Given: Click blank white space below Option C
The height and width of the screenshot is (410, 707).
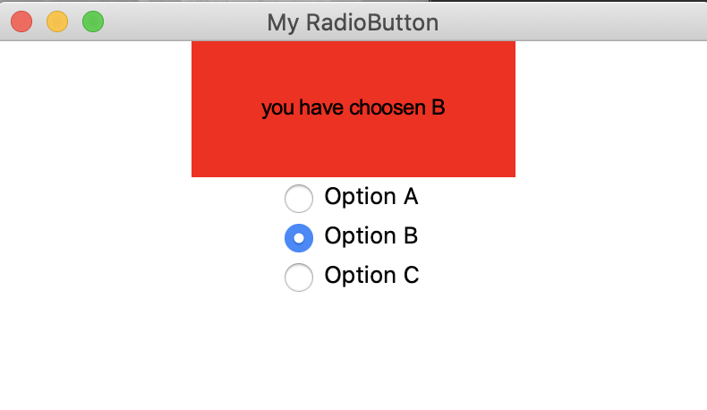Looking at the screenshot, I should [353, 349].
